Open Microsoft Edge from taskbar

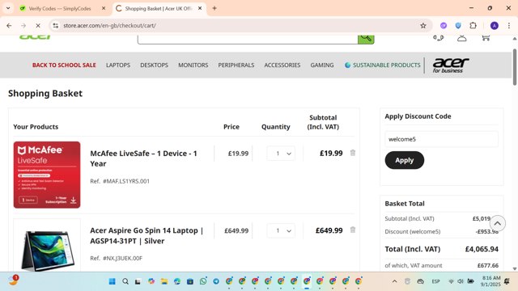click(177, 281)
